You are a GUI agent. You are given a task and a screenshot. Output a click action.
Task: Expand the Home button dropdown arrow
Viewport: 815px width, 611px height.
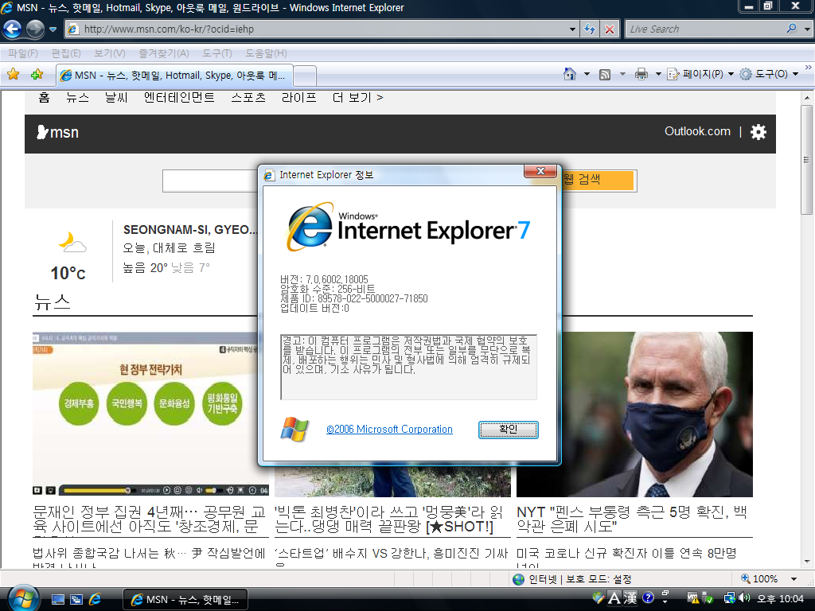[x=587, y=74]
